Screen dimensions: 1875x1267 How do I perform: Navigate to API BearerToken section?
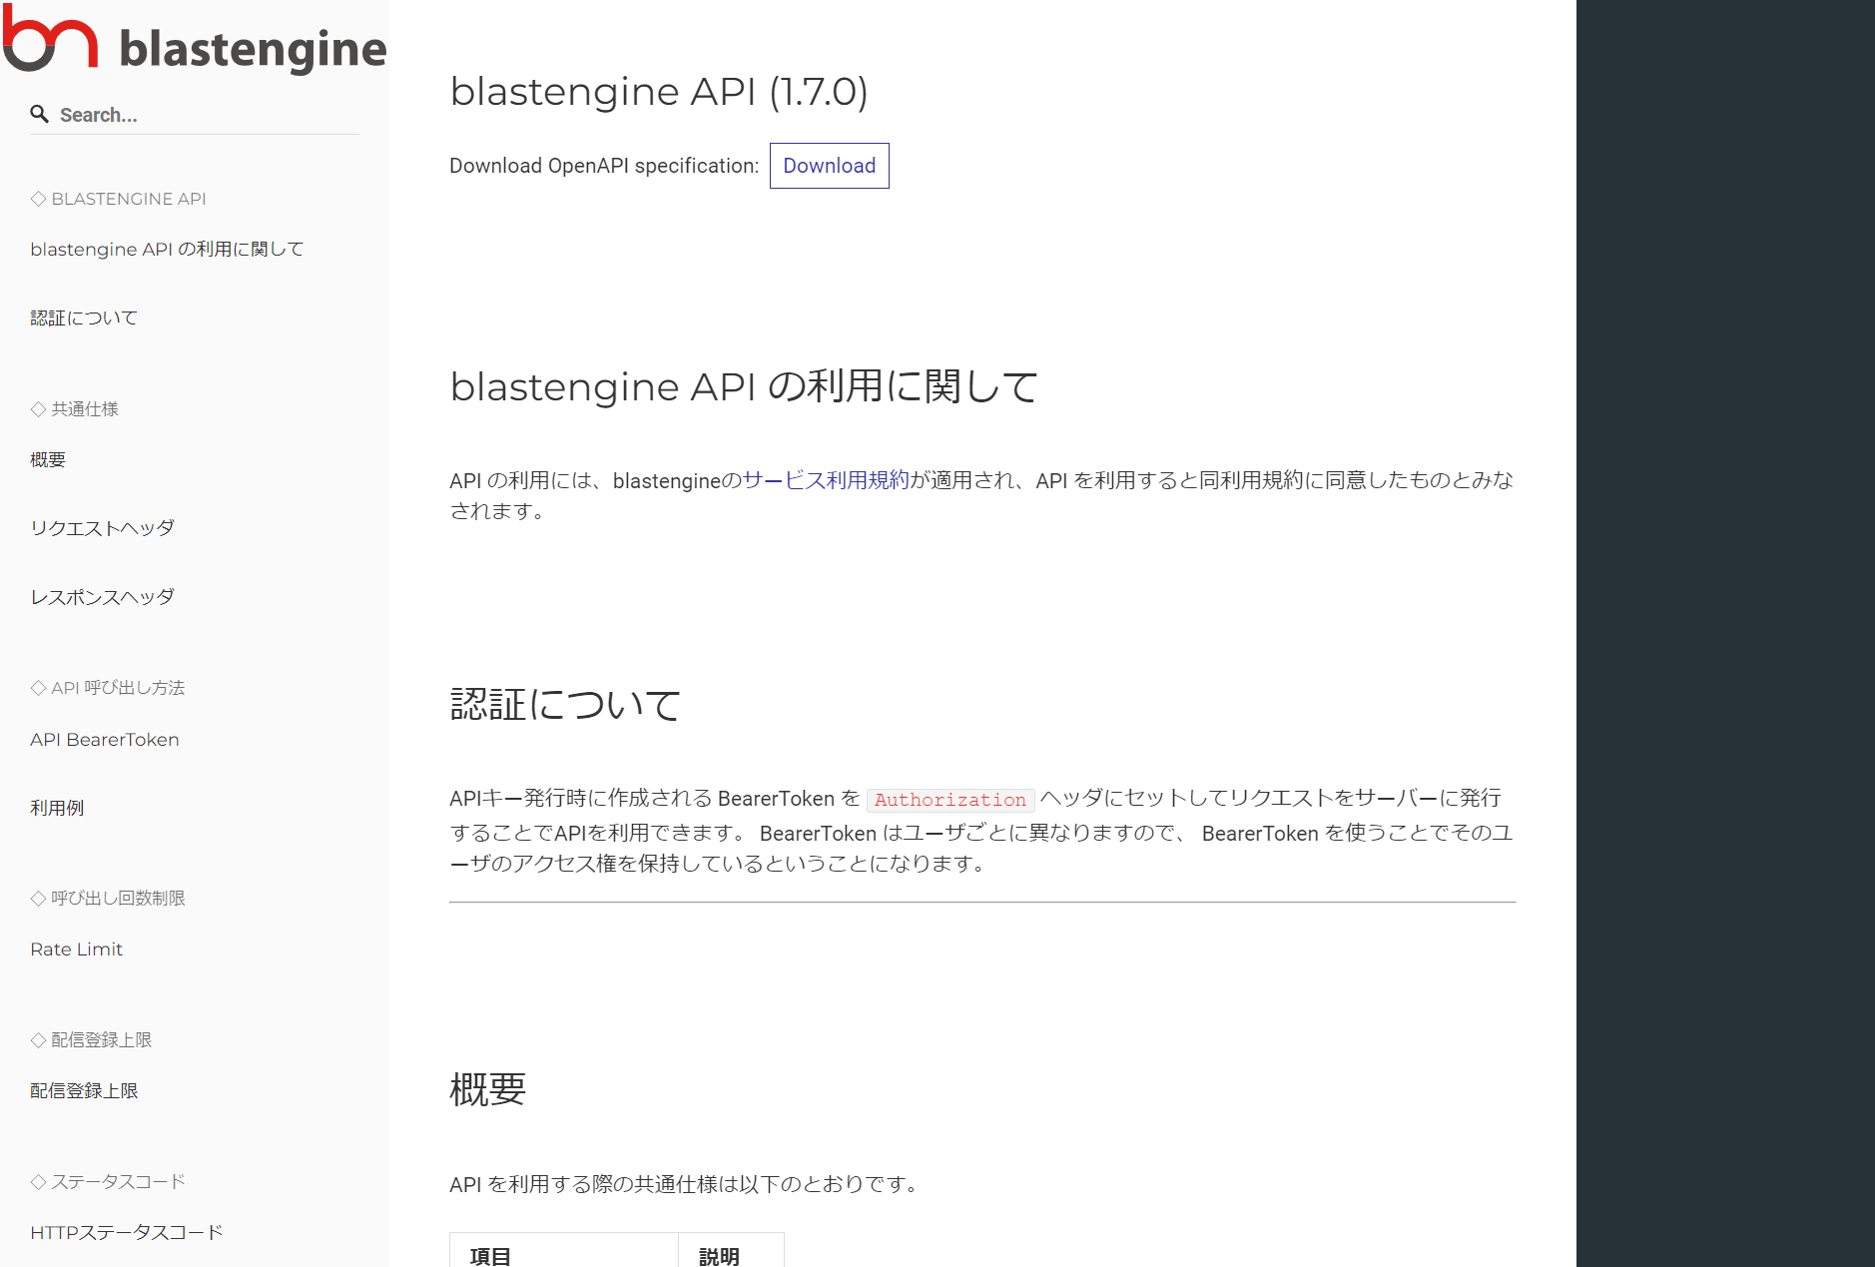105,740
